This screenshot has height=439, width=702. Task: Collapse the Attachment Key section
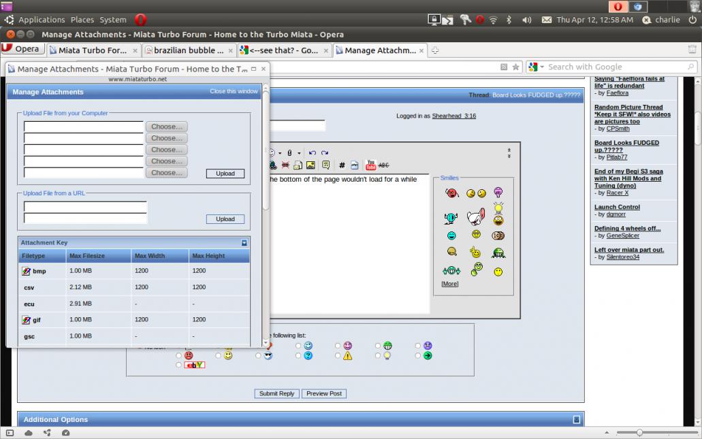point(244,242)
